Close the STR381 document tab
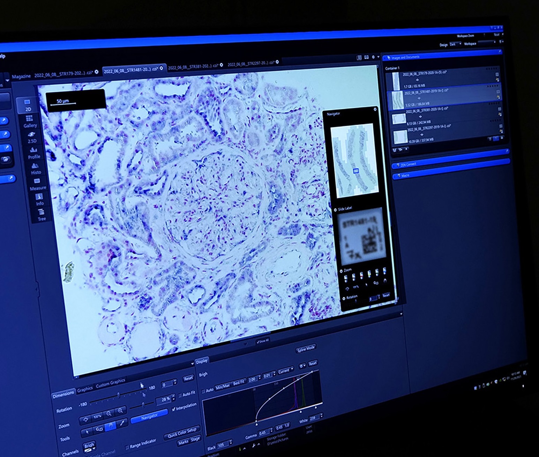Screen dimensions: 539x457 click(x=222, y=65)
